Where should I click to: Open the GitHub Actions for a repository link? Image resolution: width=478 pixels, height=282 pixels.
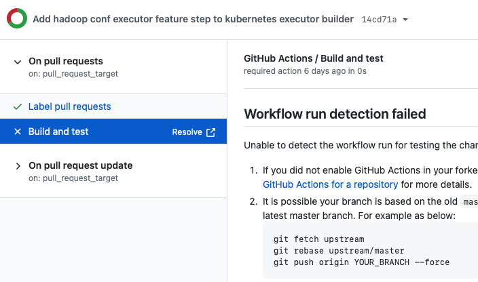click(330, 184)
